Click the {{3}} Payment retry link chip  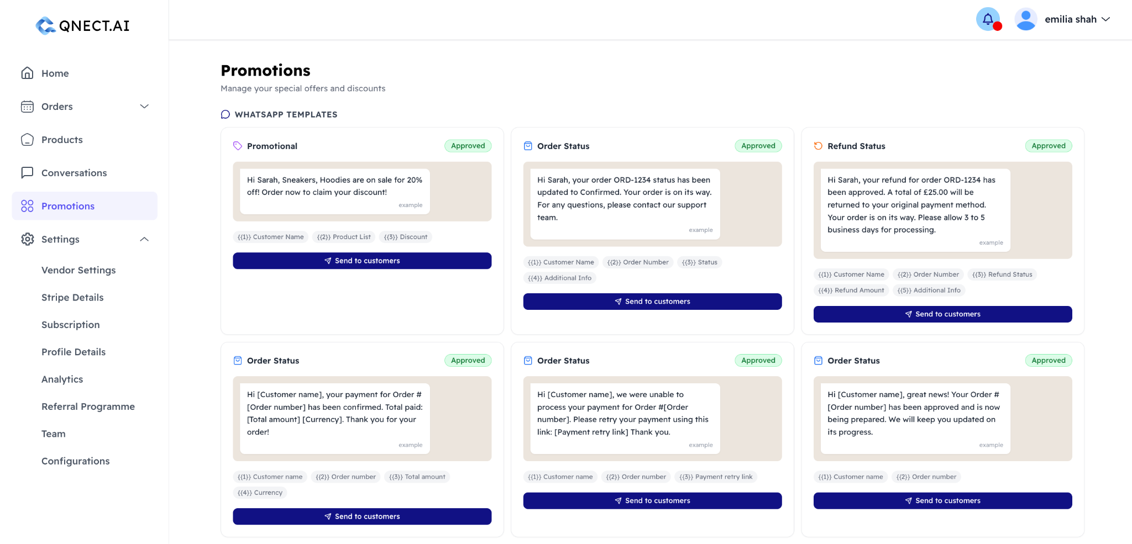(716, 477)
